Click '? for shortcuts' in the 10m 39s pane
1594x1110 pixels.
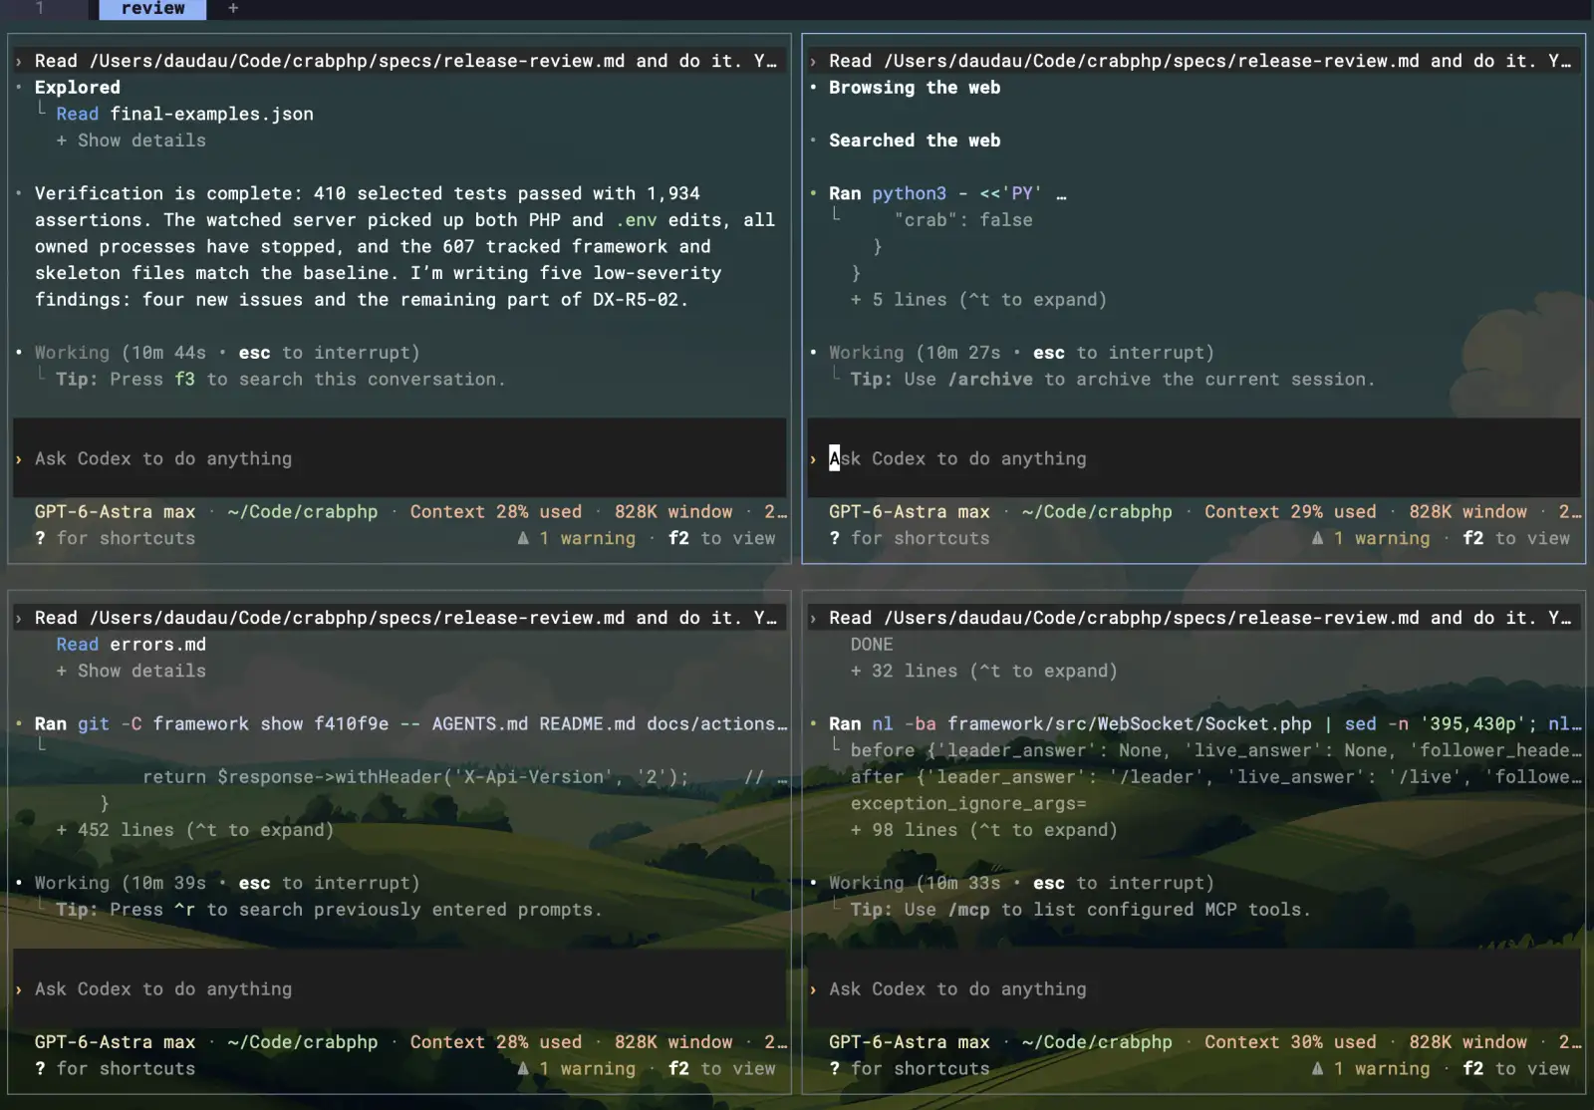116,1068
